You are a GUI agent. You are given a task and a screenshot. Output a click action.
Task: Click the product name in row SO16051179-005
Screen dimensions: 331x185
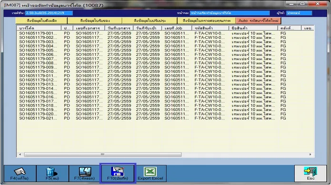pyautogui.click(x=253, y=50)
